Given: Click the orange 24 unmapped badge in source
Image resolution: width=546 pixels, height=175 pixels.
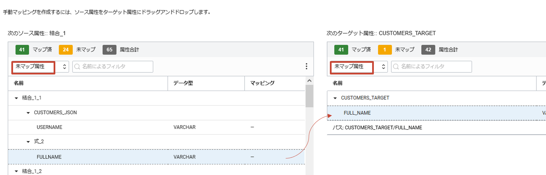Looking at the screenshot, I should 66,50.
